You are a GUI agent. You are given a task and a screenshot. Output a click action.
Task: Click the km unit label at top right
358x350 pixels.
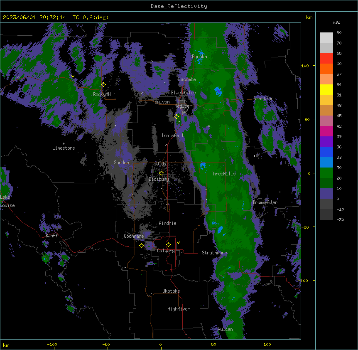(x=309, y=17)
